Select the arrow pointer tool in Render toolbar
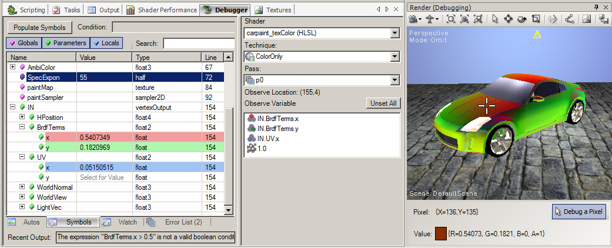The image size is (612, 248). pos(494,19)
